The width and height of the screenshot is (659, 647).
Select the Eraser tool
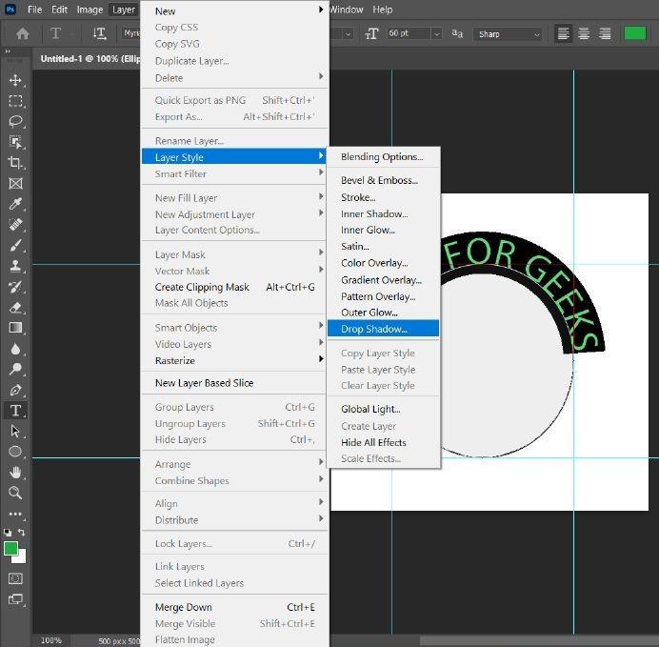[15, 308]
